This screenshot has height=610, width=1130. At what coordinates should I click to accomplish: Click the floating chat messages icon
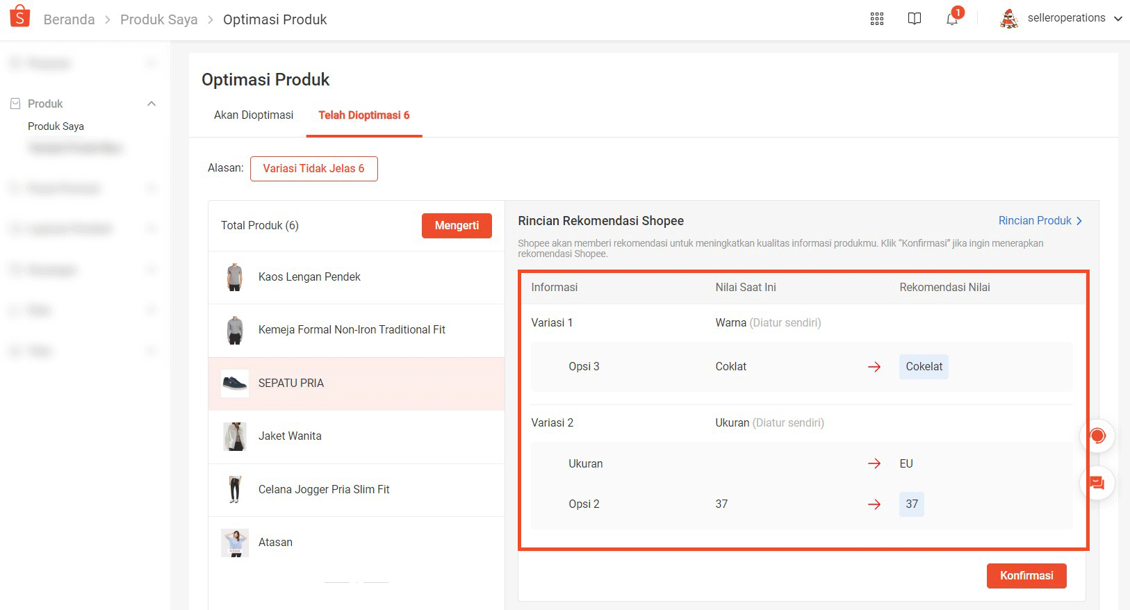pos(1097,484)
